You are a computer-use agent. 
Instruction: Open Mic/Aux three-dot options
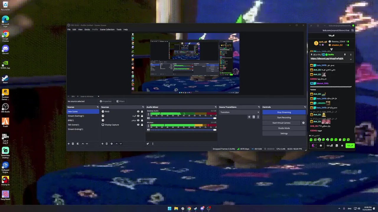[x=148, y=126]
